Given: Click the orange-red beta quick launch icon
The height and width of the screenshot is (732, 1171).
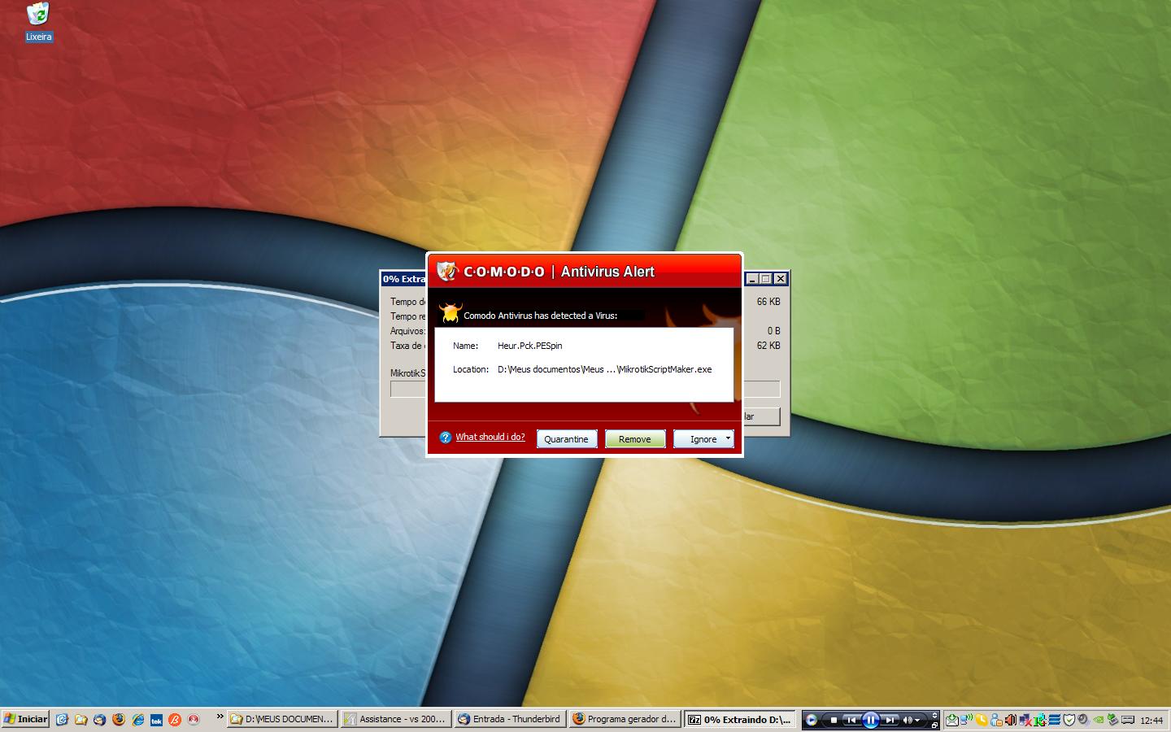Looking at the screenshot, I should pyautogui.click(x=175, y=720).
